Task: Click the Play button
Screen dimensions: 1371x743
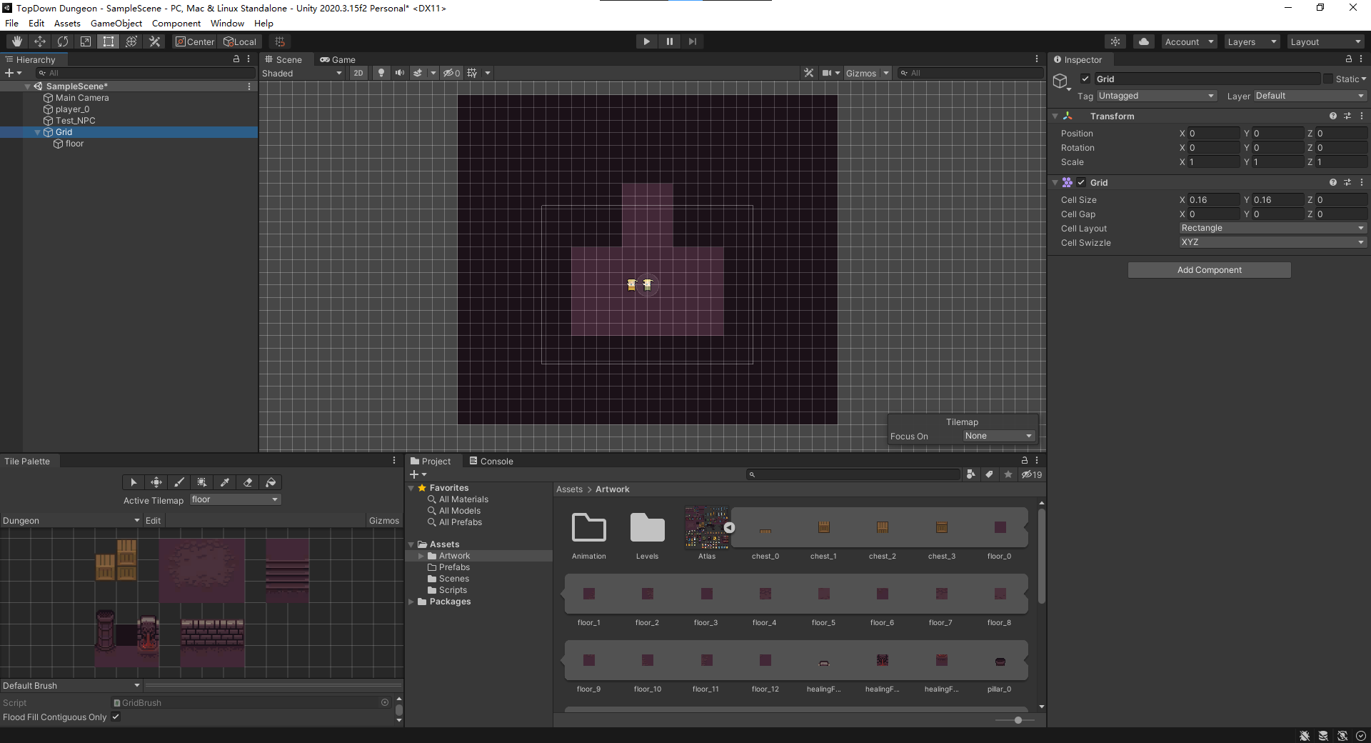Action: (646, 41)
